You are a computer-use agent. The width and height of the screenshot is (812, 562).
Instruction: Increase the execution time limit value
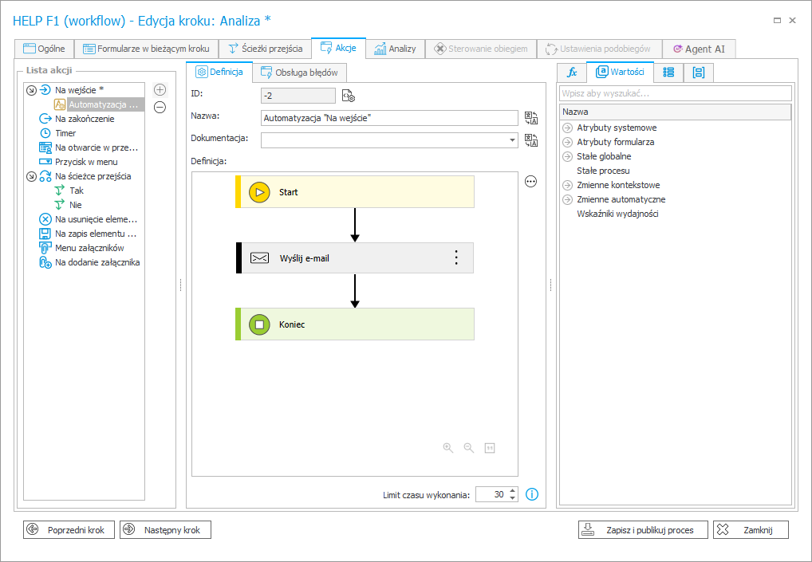coord(512,491)
